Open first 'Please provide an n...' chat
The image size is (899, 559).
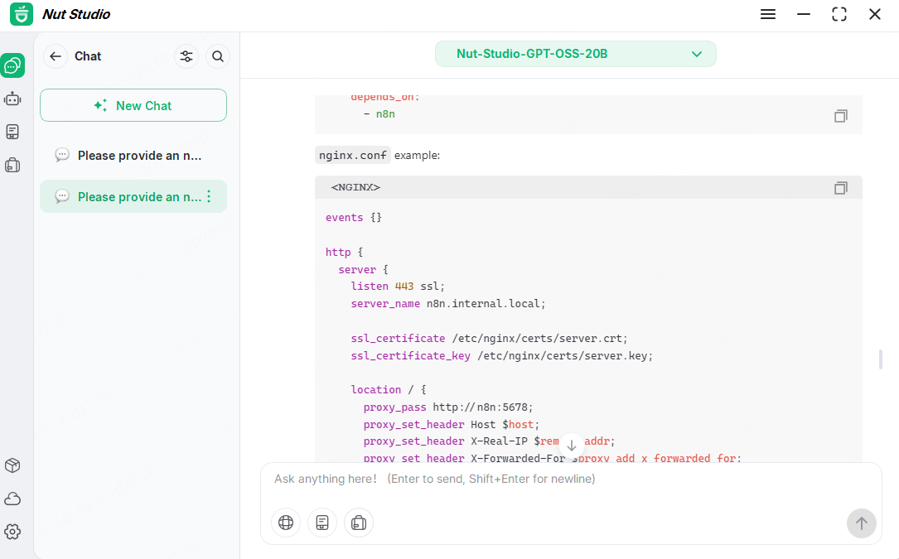coord(133,156)
